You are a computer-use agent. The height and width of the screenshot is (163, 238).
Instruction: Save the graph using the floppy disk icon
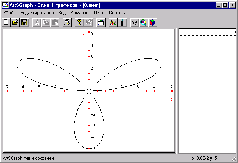24,23
